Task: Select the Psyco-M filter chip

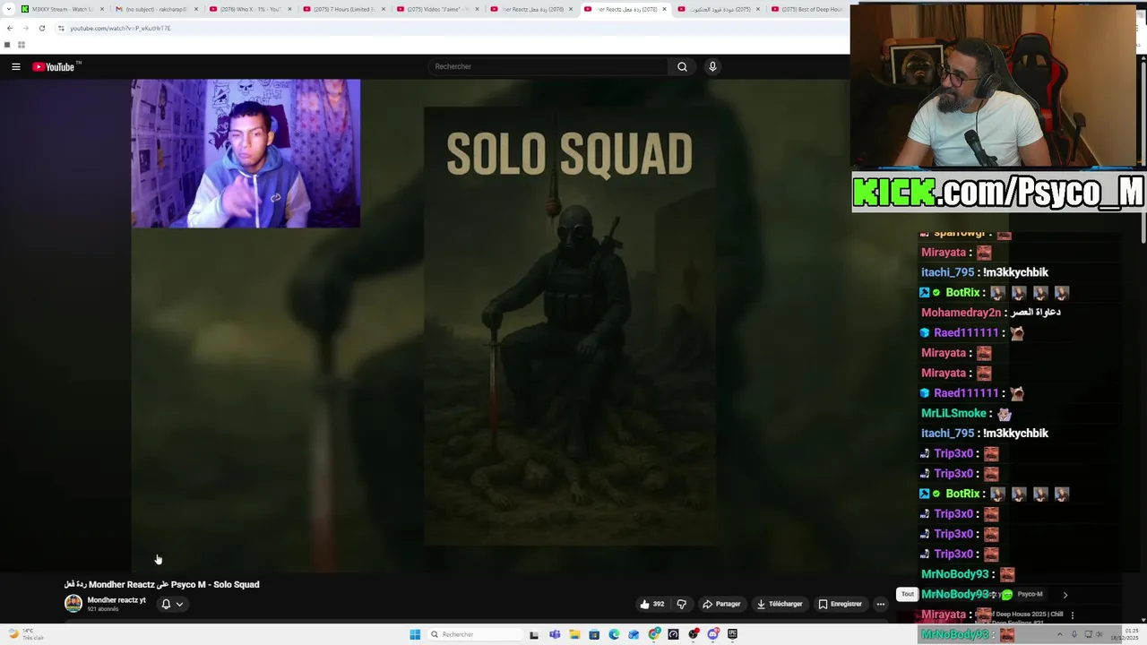Action: [1030, 594]
